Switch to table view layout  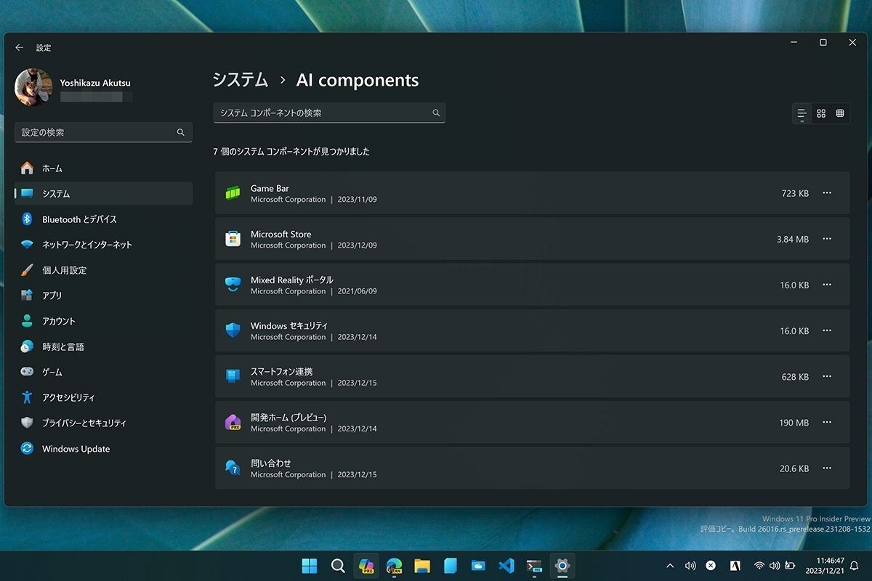click(x=840, y=113)
